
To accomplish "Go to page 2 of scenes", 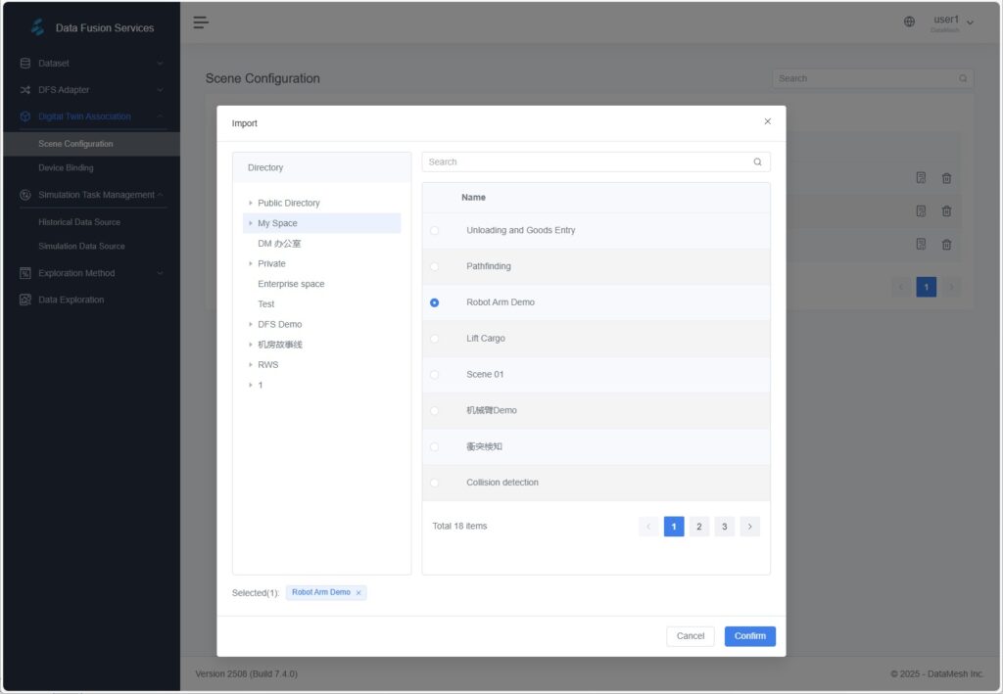I will click(699, 527).
